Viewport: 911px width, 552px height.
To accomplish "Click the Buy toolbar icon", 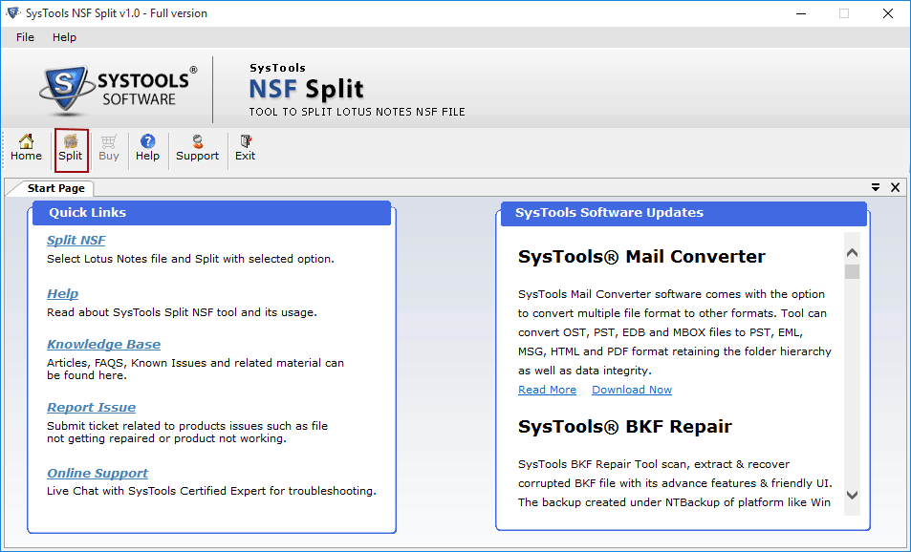I will click(108, 148).
